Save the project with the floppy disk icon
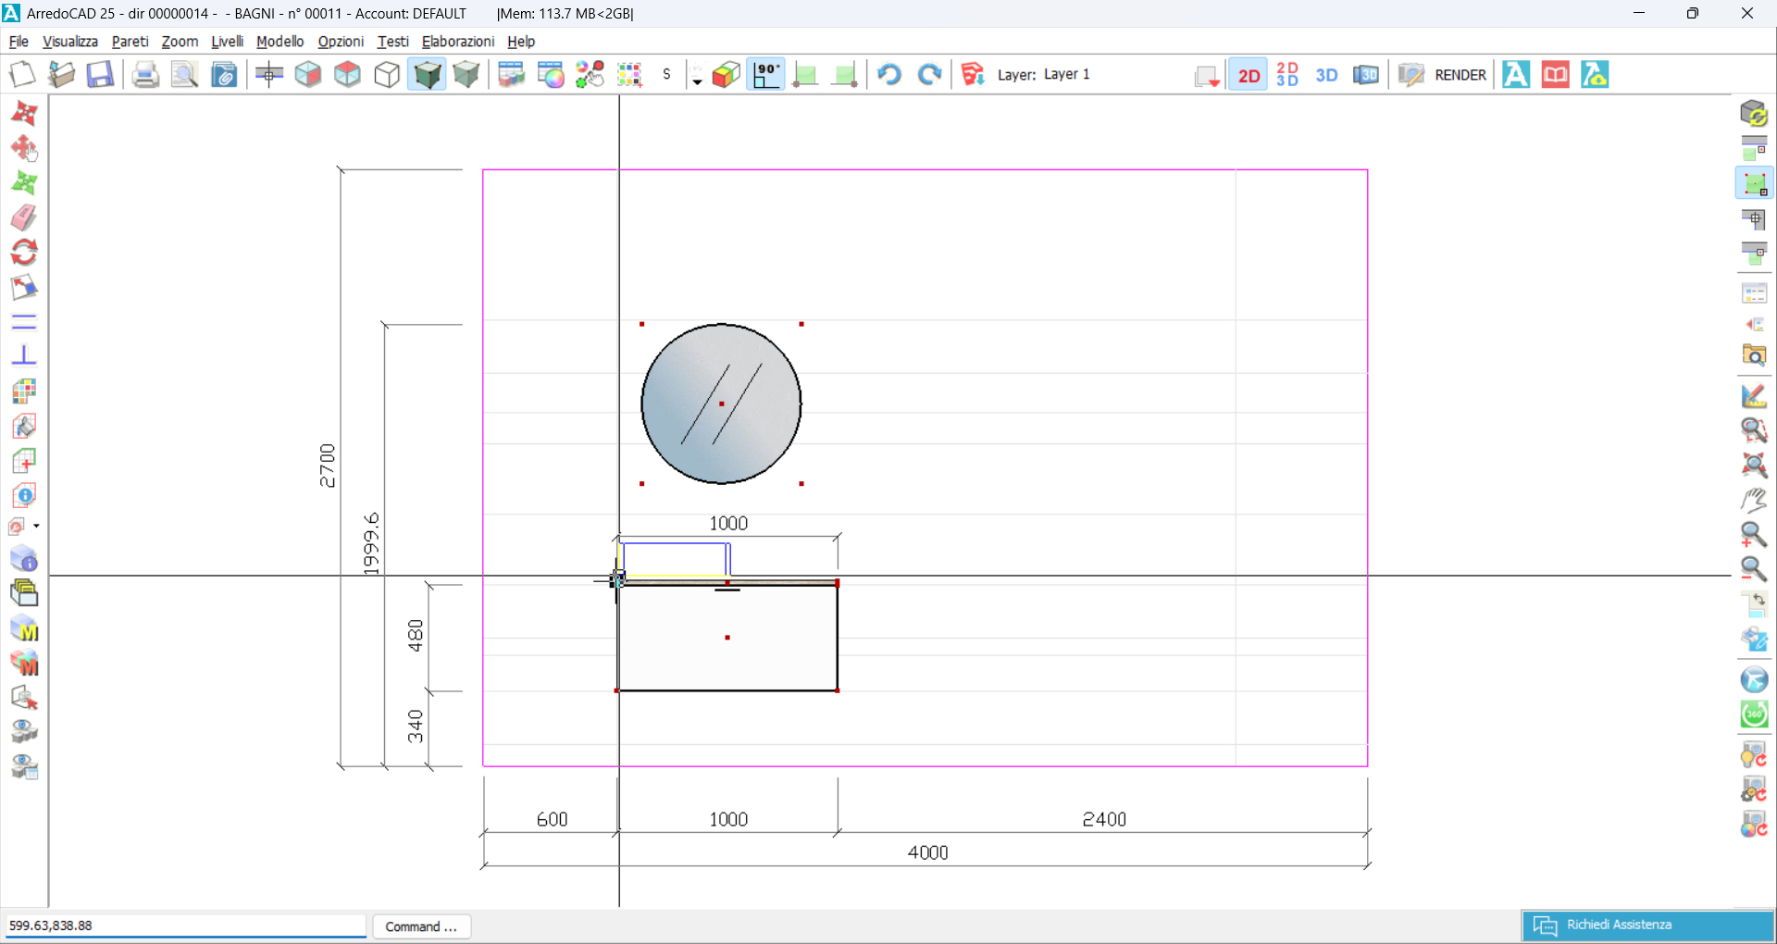 pos(100,74)
